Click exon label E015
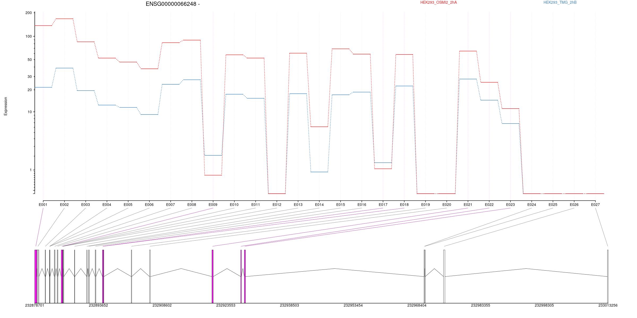 [x=341, y=205]
